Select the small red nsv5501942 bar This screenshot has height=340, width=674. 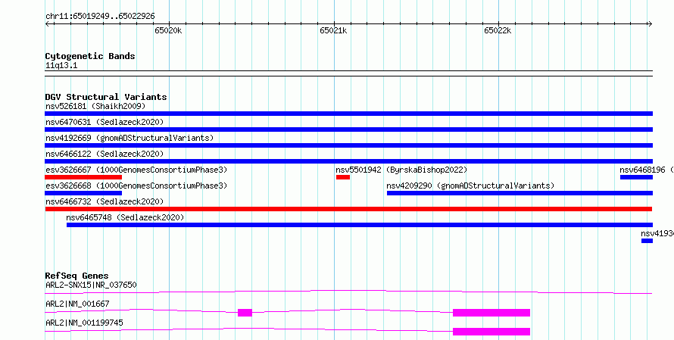point(343,177)
